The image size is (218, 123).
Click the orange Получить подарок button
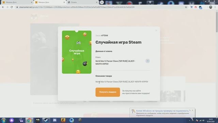tap(108, 92)
